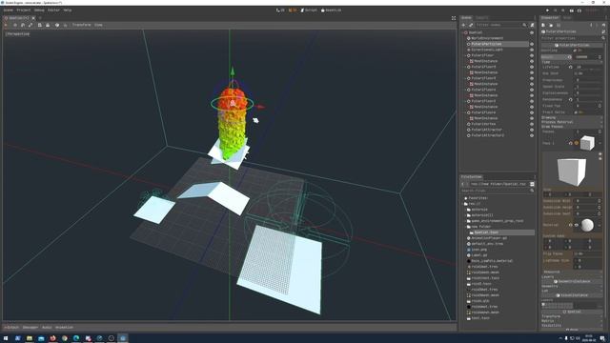Toggle FileSystem split view mode icon
610x343 pixels.
pyautogui.click(x=532, y=184)
